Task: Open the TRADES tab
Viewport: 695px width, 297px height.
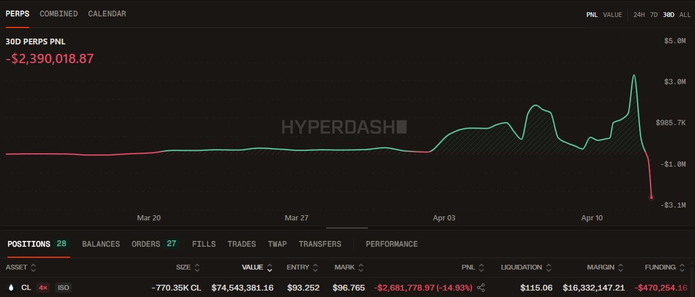Action: coord(242,244)
